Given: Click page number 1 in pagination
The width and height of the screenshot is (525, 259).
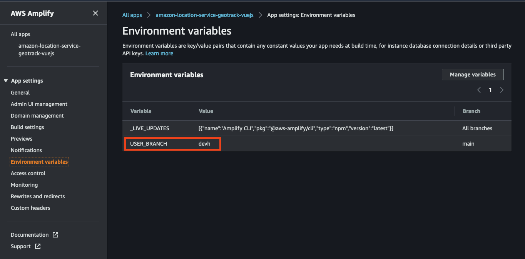Looking at the screenshot, I should click(490, 90).
